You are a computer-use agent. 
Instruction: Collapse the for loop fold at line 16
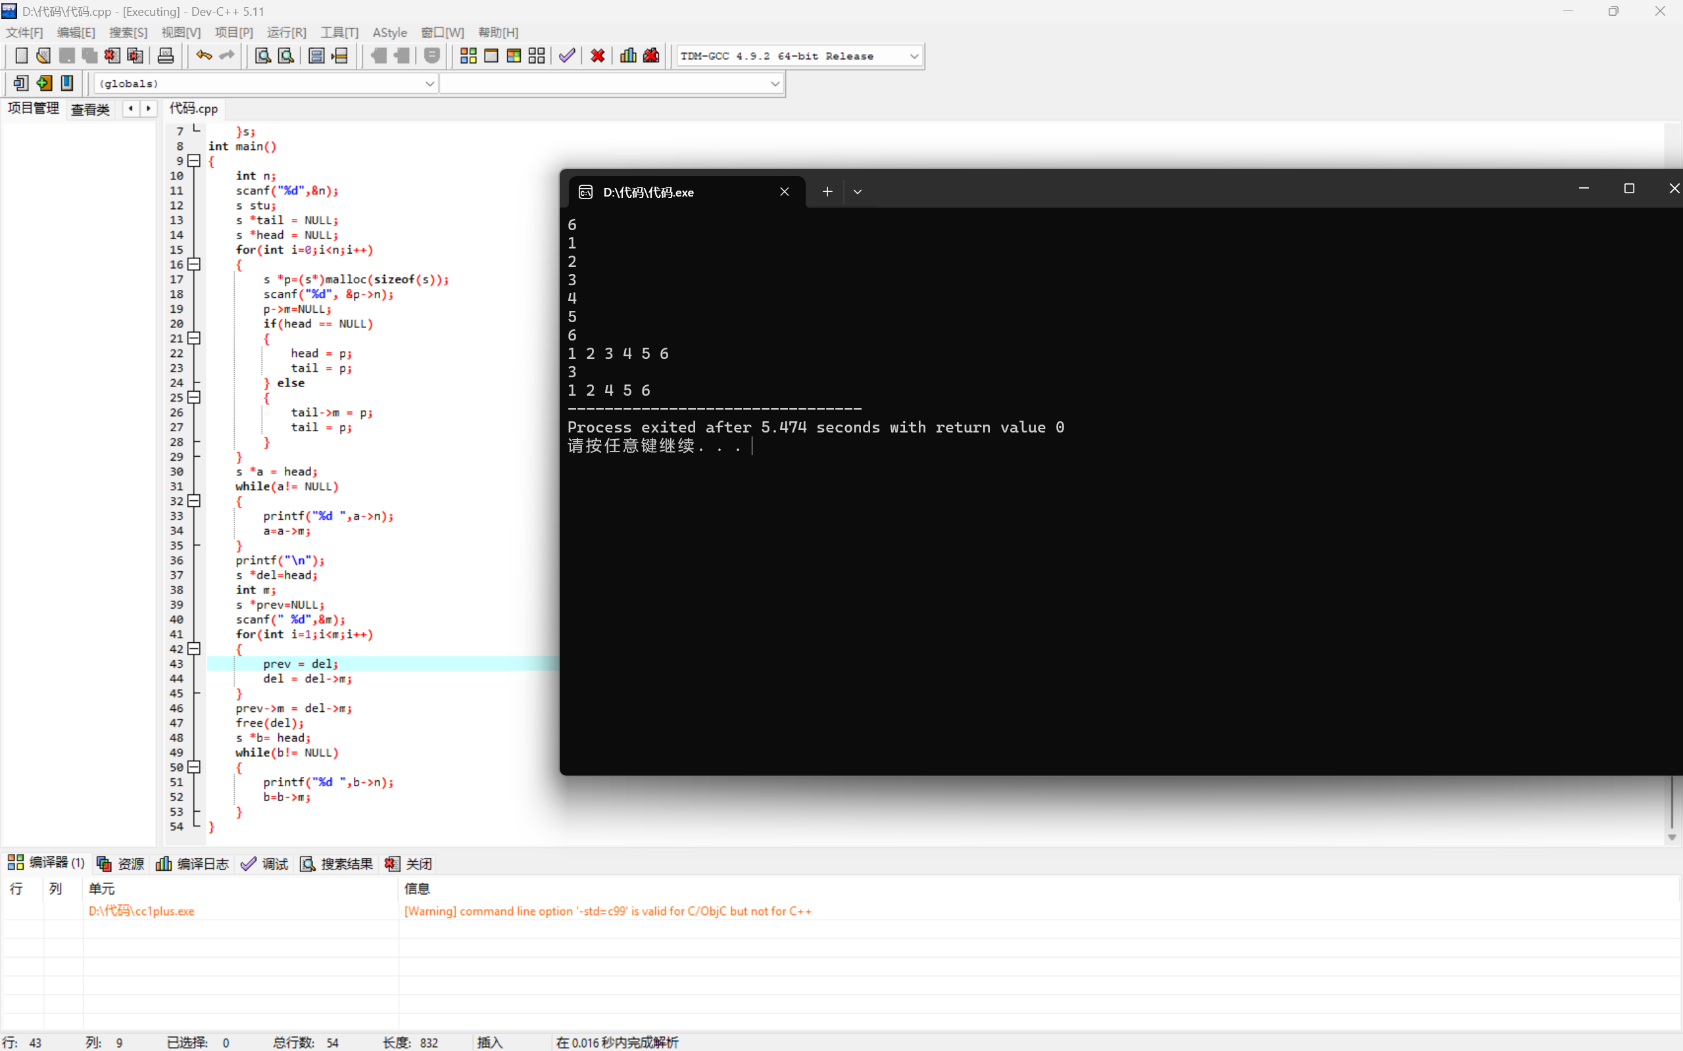tap(195, 264)
